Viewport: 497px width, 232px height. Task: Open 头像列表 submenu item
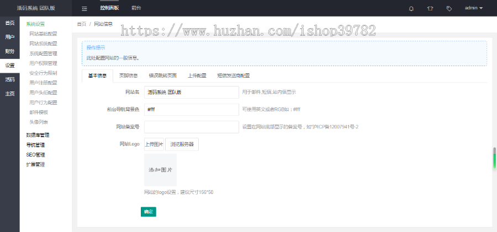(39, 122)
